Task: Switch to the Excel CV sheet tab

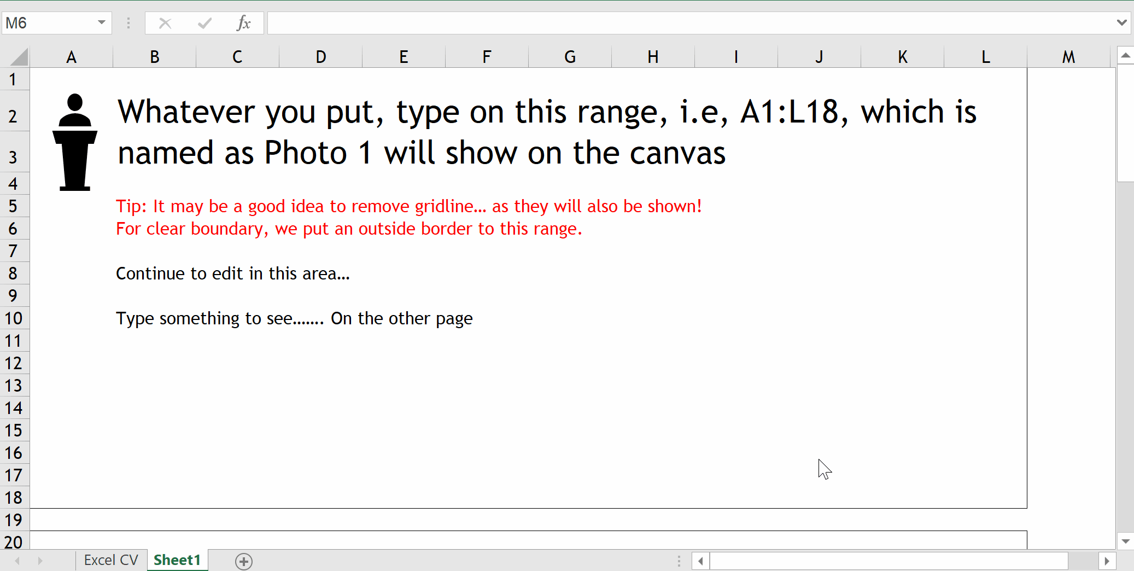Action: [x=111, y=560]
